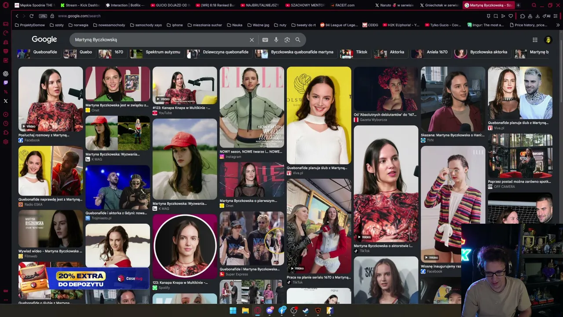Open the Viva.pl image with yellow background
This screenshot has height=317, width=563.
pos(319,115)
